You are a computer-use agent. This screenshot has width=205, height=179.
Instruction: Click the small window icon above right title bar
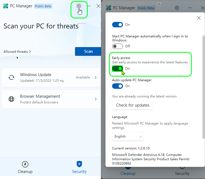[160, 4]
